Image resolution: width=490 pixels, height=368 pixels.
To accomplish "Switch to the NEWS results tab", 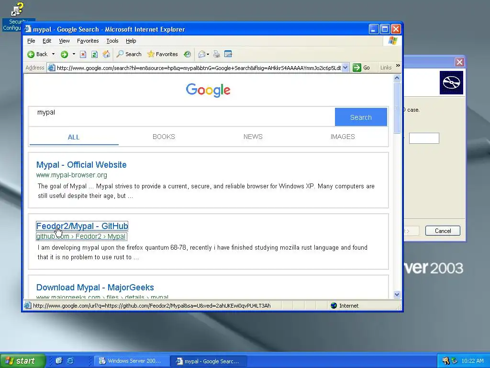I will coord(253,137).
